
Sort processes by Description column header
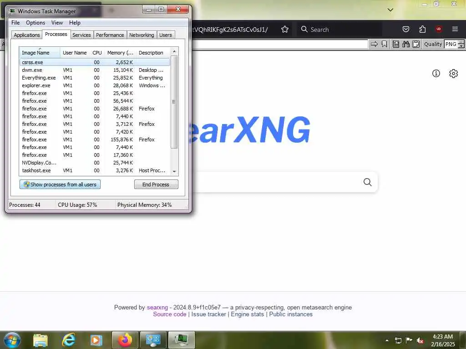tap(153, 53)
